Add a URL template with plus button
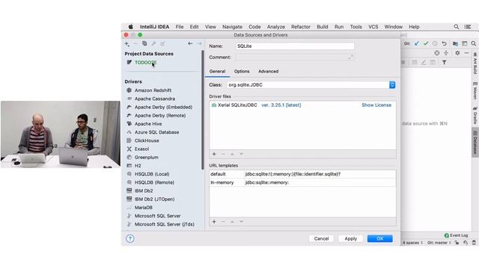The width and height of the screenshot is (479, 269). tap(214, 222)
